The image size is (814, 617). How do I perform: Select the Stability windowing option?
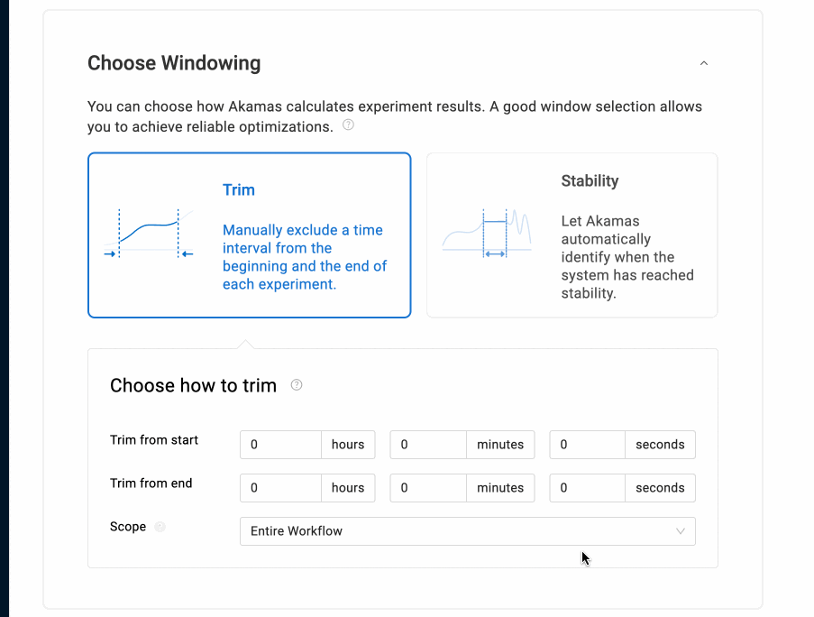(572, 235)
